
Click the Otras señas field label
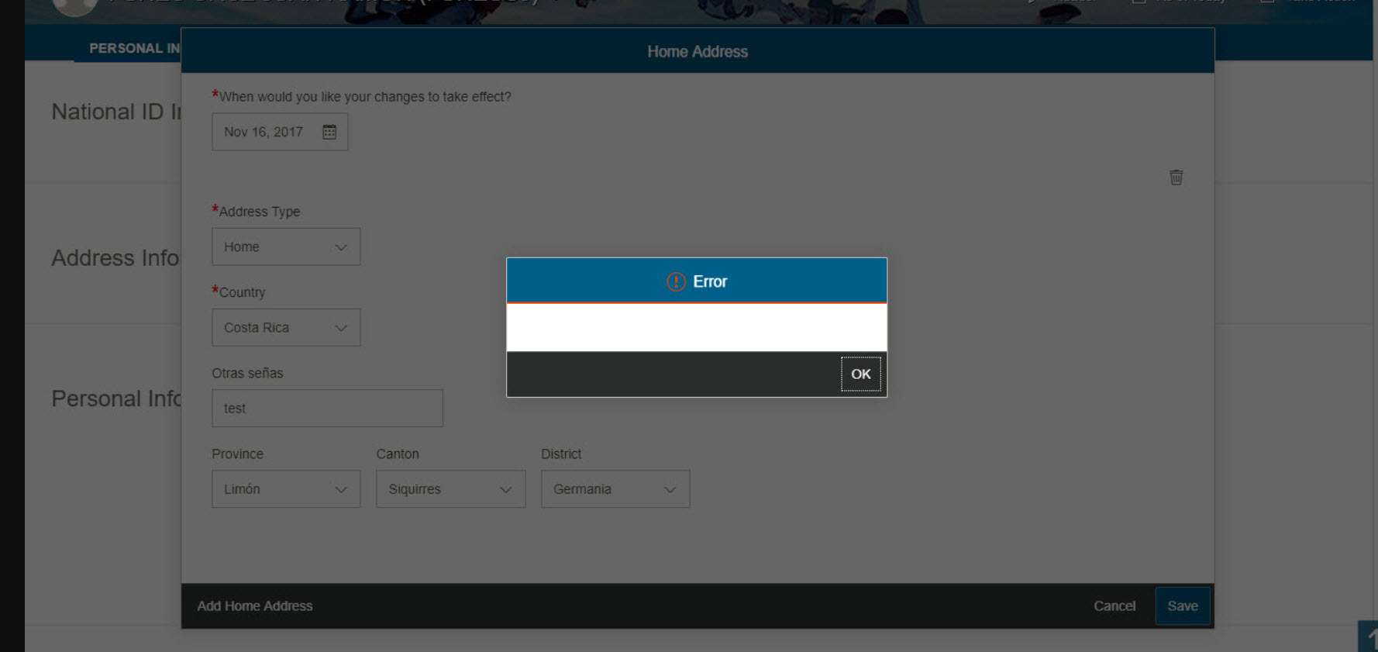click(x=247, y=373)
